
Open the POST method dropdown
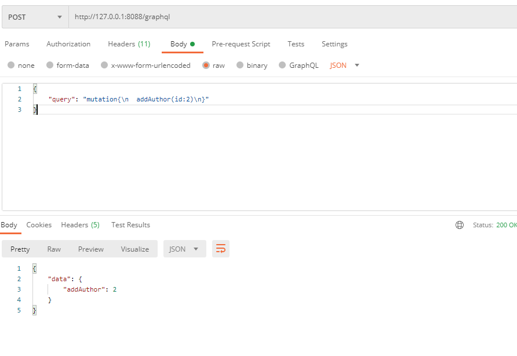tap(35, 17)
